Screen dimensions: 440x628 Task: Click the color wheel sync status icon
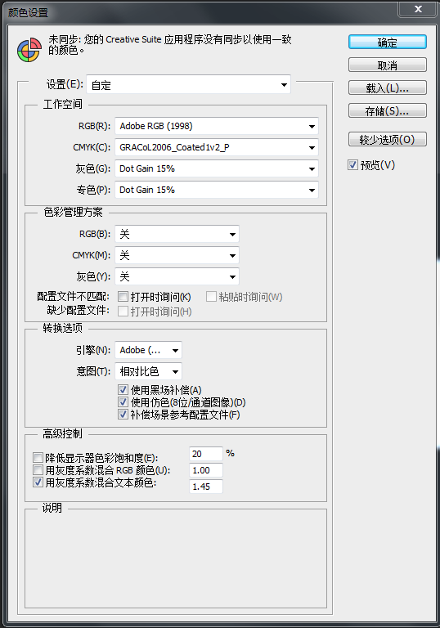pos(29,50)
